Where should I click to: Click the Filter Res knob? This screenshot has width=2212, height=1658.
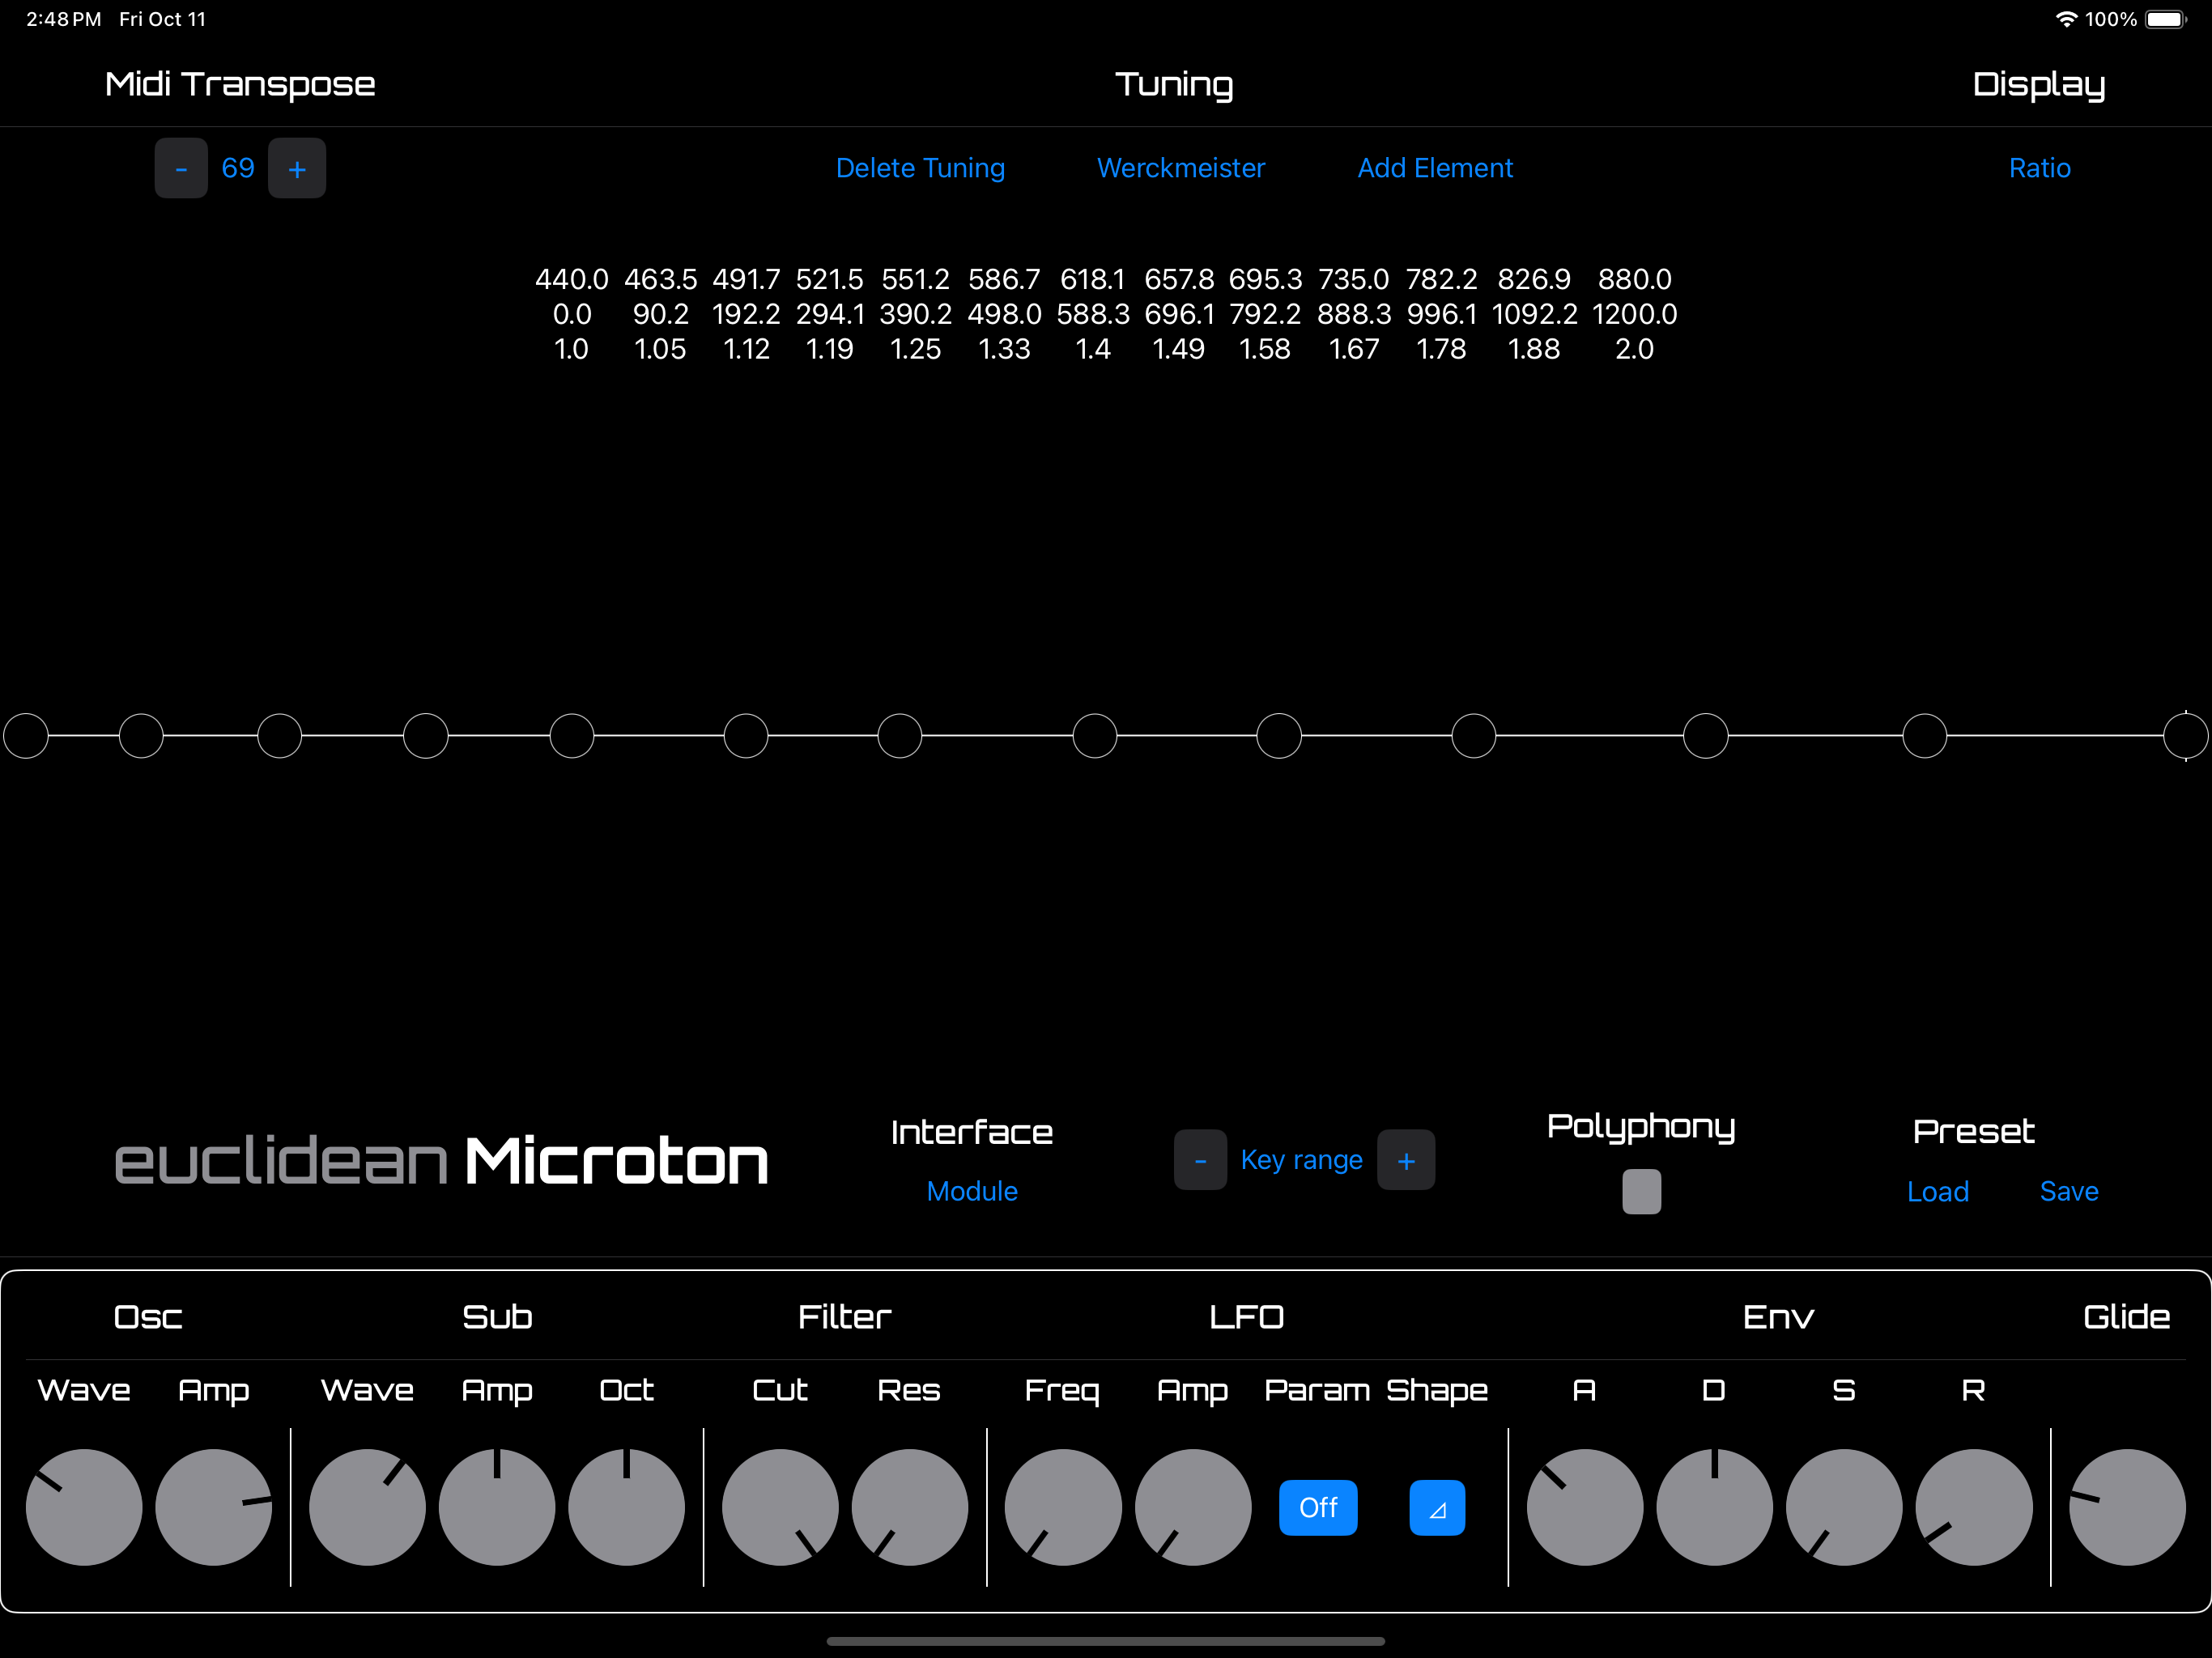click(x=910, y=1507)
